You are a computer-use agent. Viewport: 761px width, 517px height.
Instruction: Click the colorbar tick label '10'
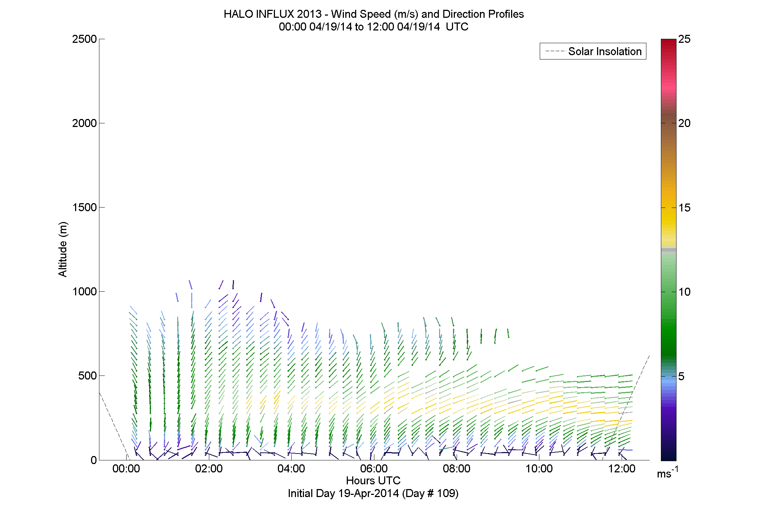click(684, 292)
